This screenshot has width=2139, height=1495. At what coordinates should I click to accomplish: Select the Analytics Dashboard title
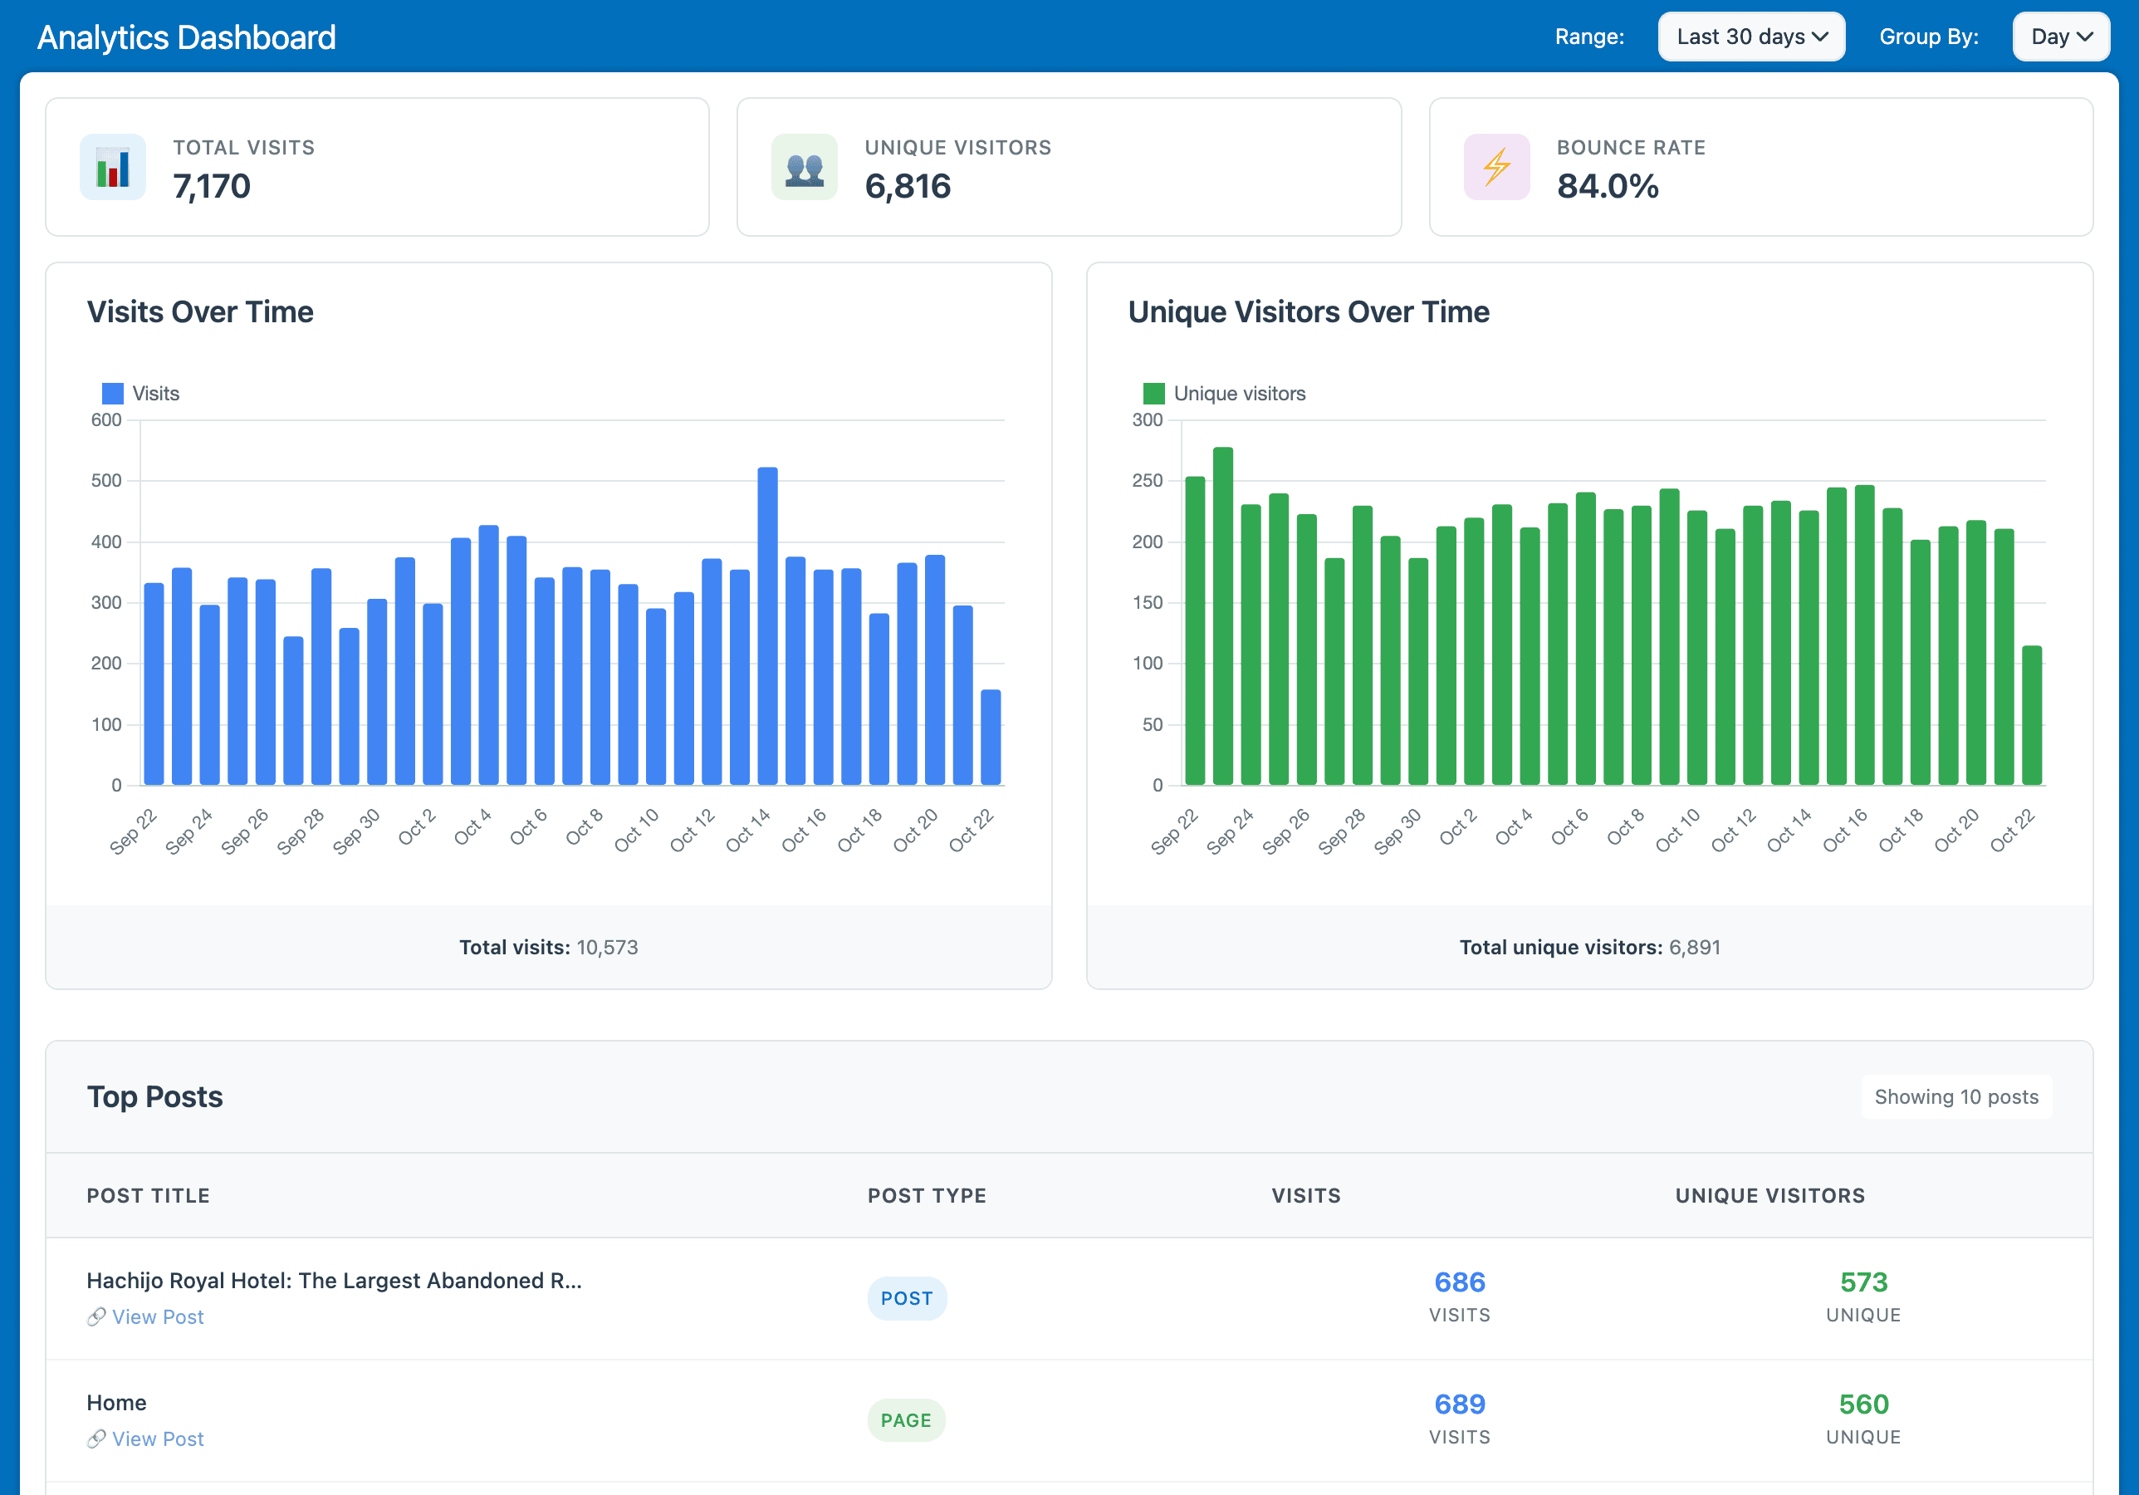186,37
